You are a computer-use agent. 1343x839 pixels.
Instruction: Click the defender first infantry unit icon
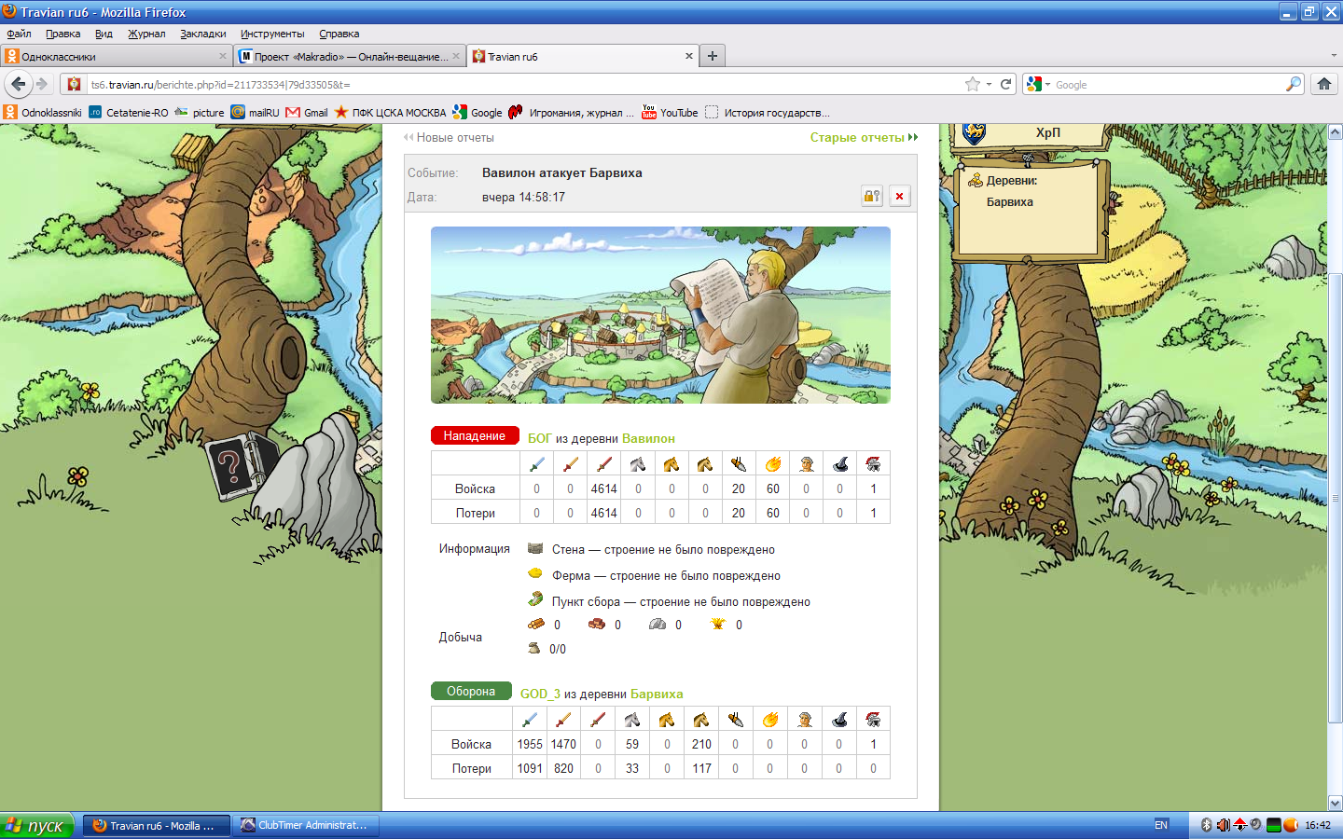[x=530, y=719]
